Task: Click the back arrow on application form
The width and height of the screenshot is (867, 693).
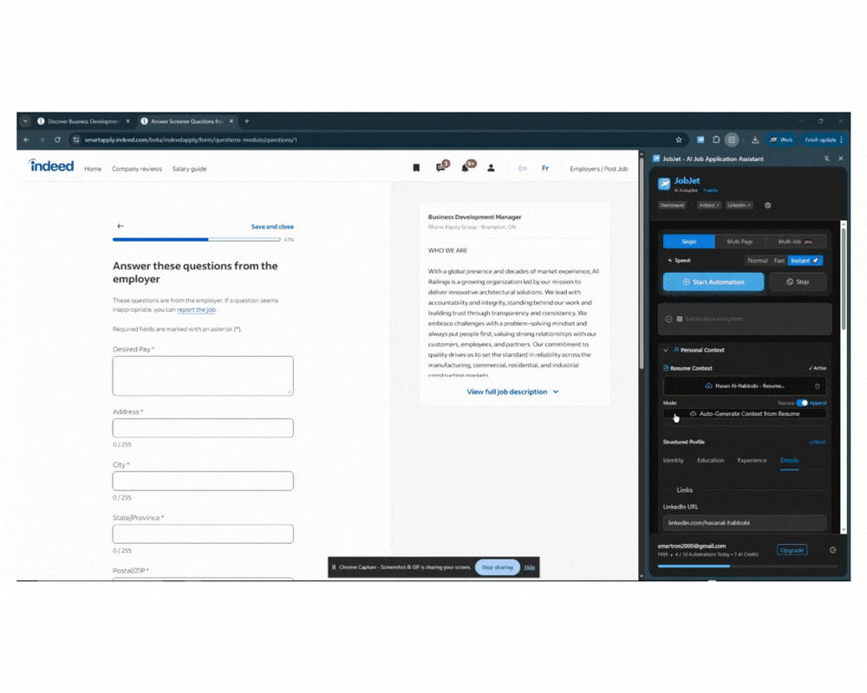Action: click(121, 226)
